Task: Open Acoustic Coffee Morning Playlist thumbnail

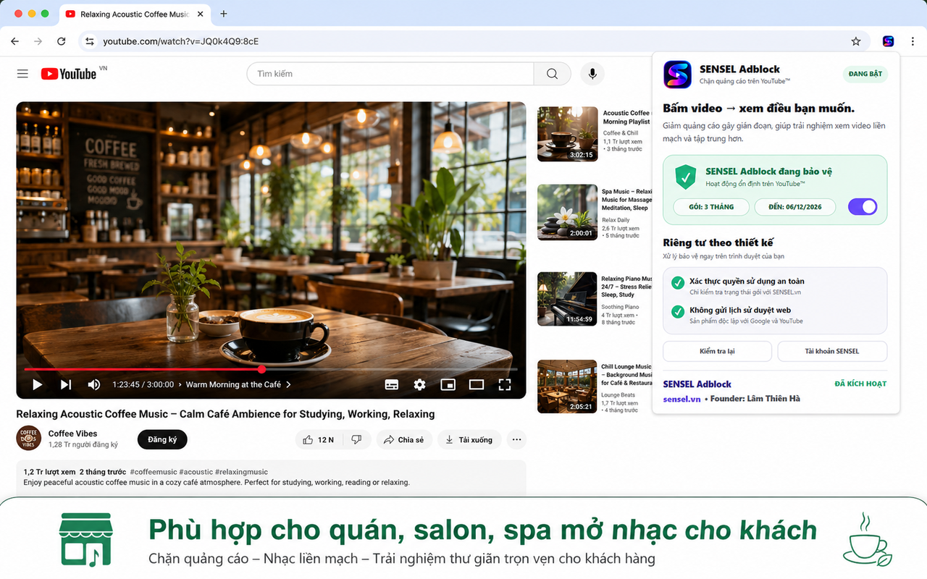Action: 567,134
